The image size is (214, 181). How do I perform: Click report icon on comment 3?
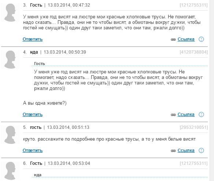point(201,39)
